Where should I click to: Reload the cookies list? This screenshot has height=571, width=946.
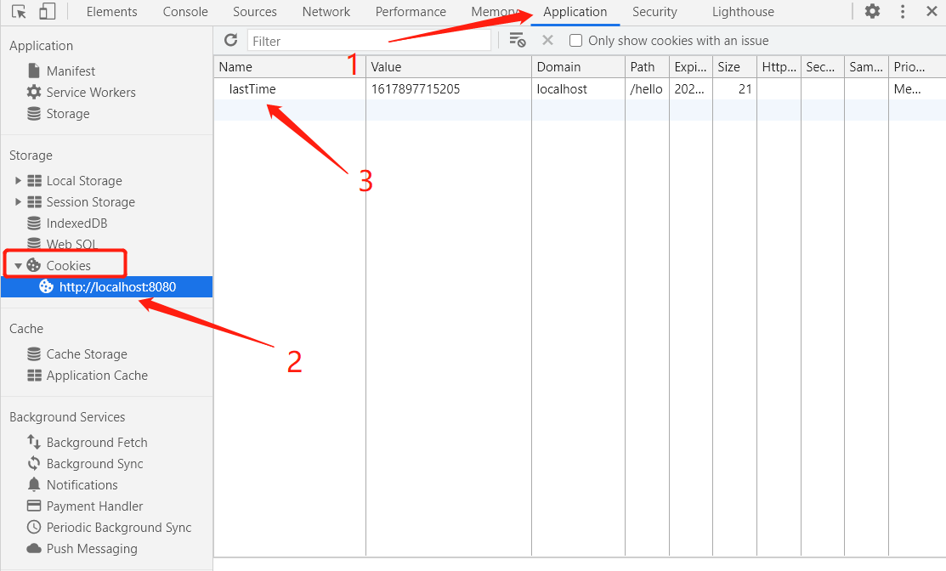(x=230, y=39)
